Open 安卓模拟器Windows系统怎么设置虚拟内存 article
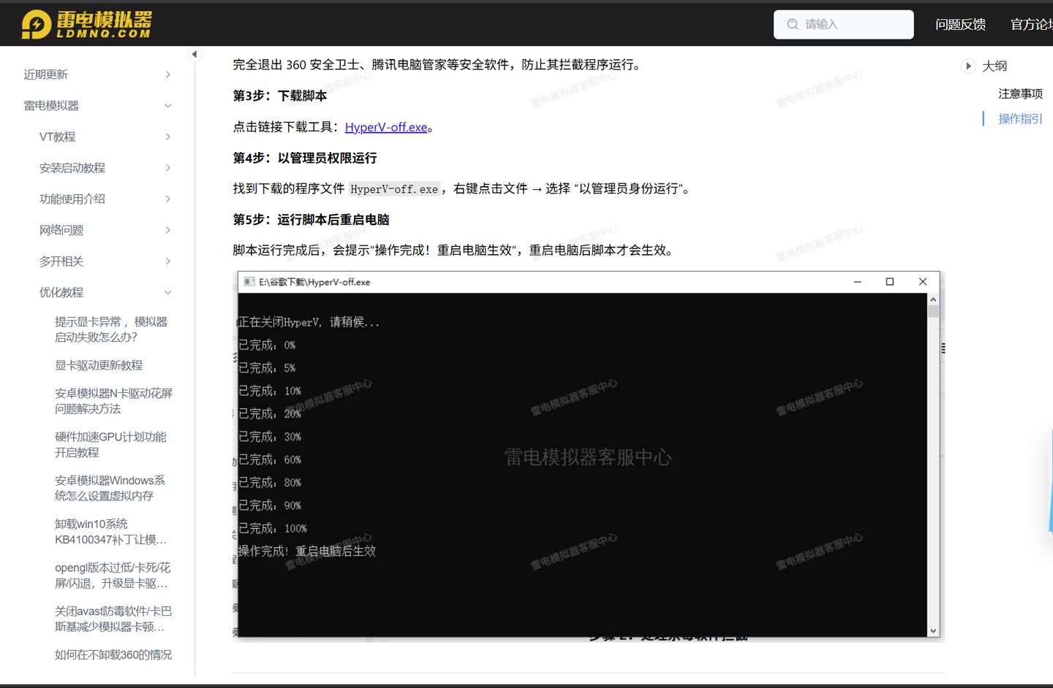Viewport: 1053px width, 688px height. click(110, 488)
